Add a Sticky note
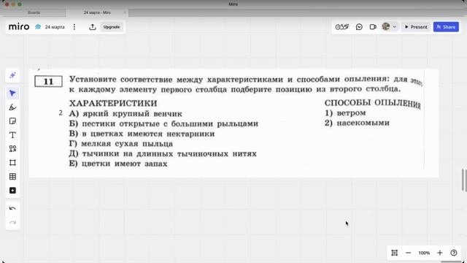 [x=12, y=121]
